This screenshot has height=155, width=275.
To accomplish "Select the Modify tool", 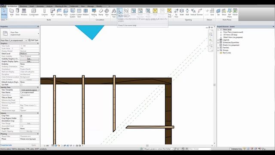I will point(4,13).
